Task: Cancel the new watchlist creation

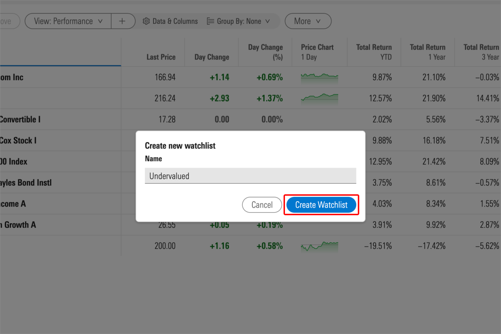Action: click(x=262, y=205)
